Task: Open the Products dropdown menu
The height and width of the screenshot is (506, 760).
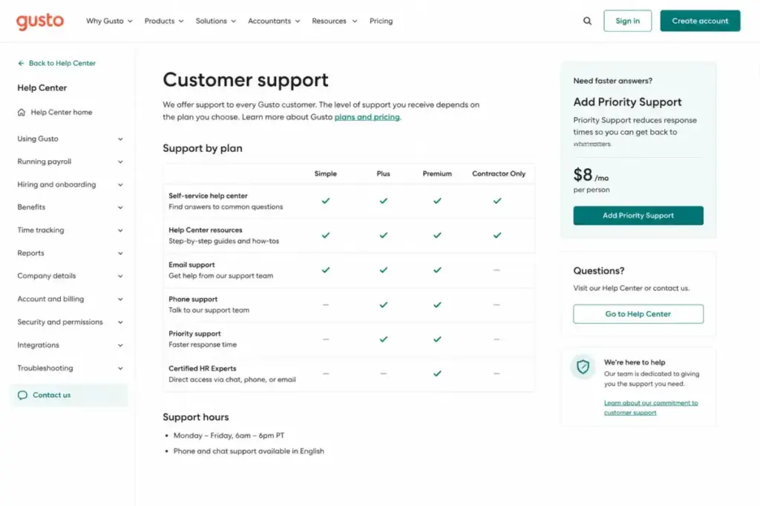Action: click(164, 21)
